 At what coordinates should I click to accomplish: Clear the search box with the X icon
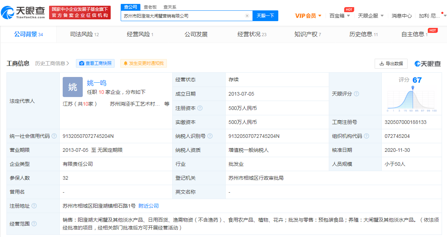247,16
